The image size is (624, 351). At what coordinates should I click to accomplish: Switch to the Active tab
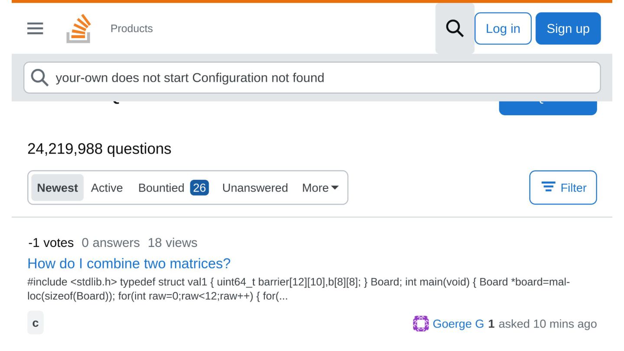click(x=107, y=188)
